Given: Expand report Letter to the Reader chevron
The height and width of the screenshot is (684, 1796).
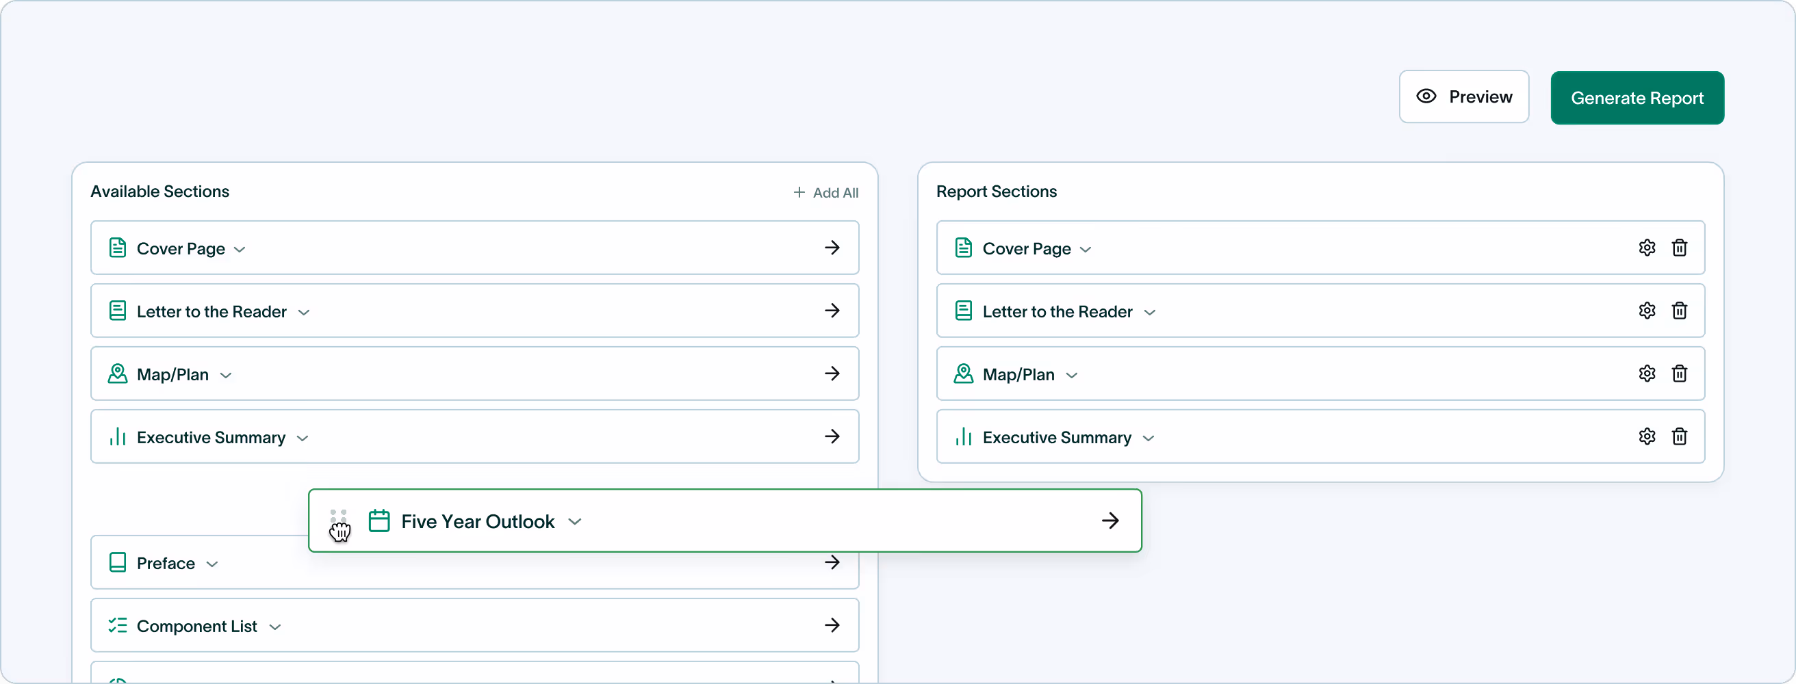Looking at the screenshot, I should tap(1149, 313).
